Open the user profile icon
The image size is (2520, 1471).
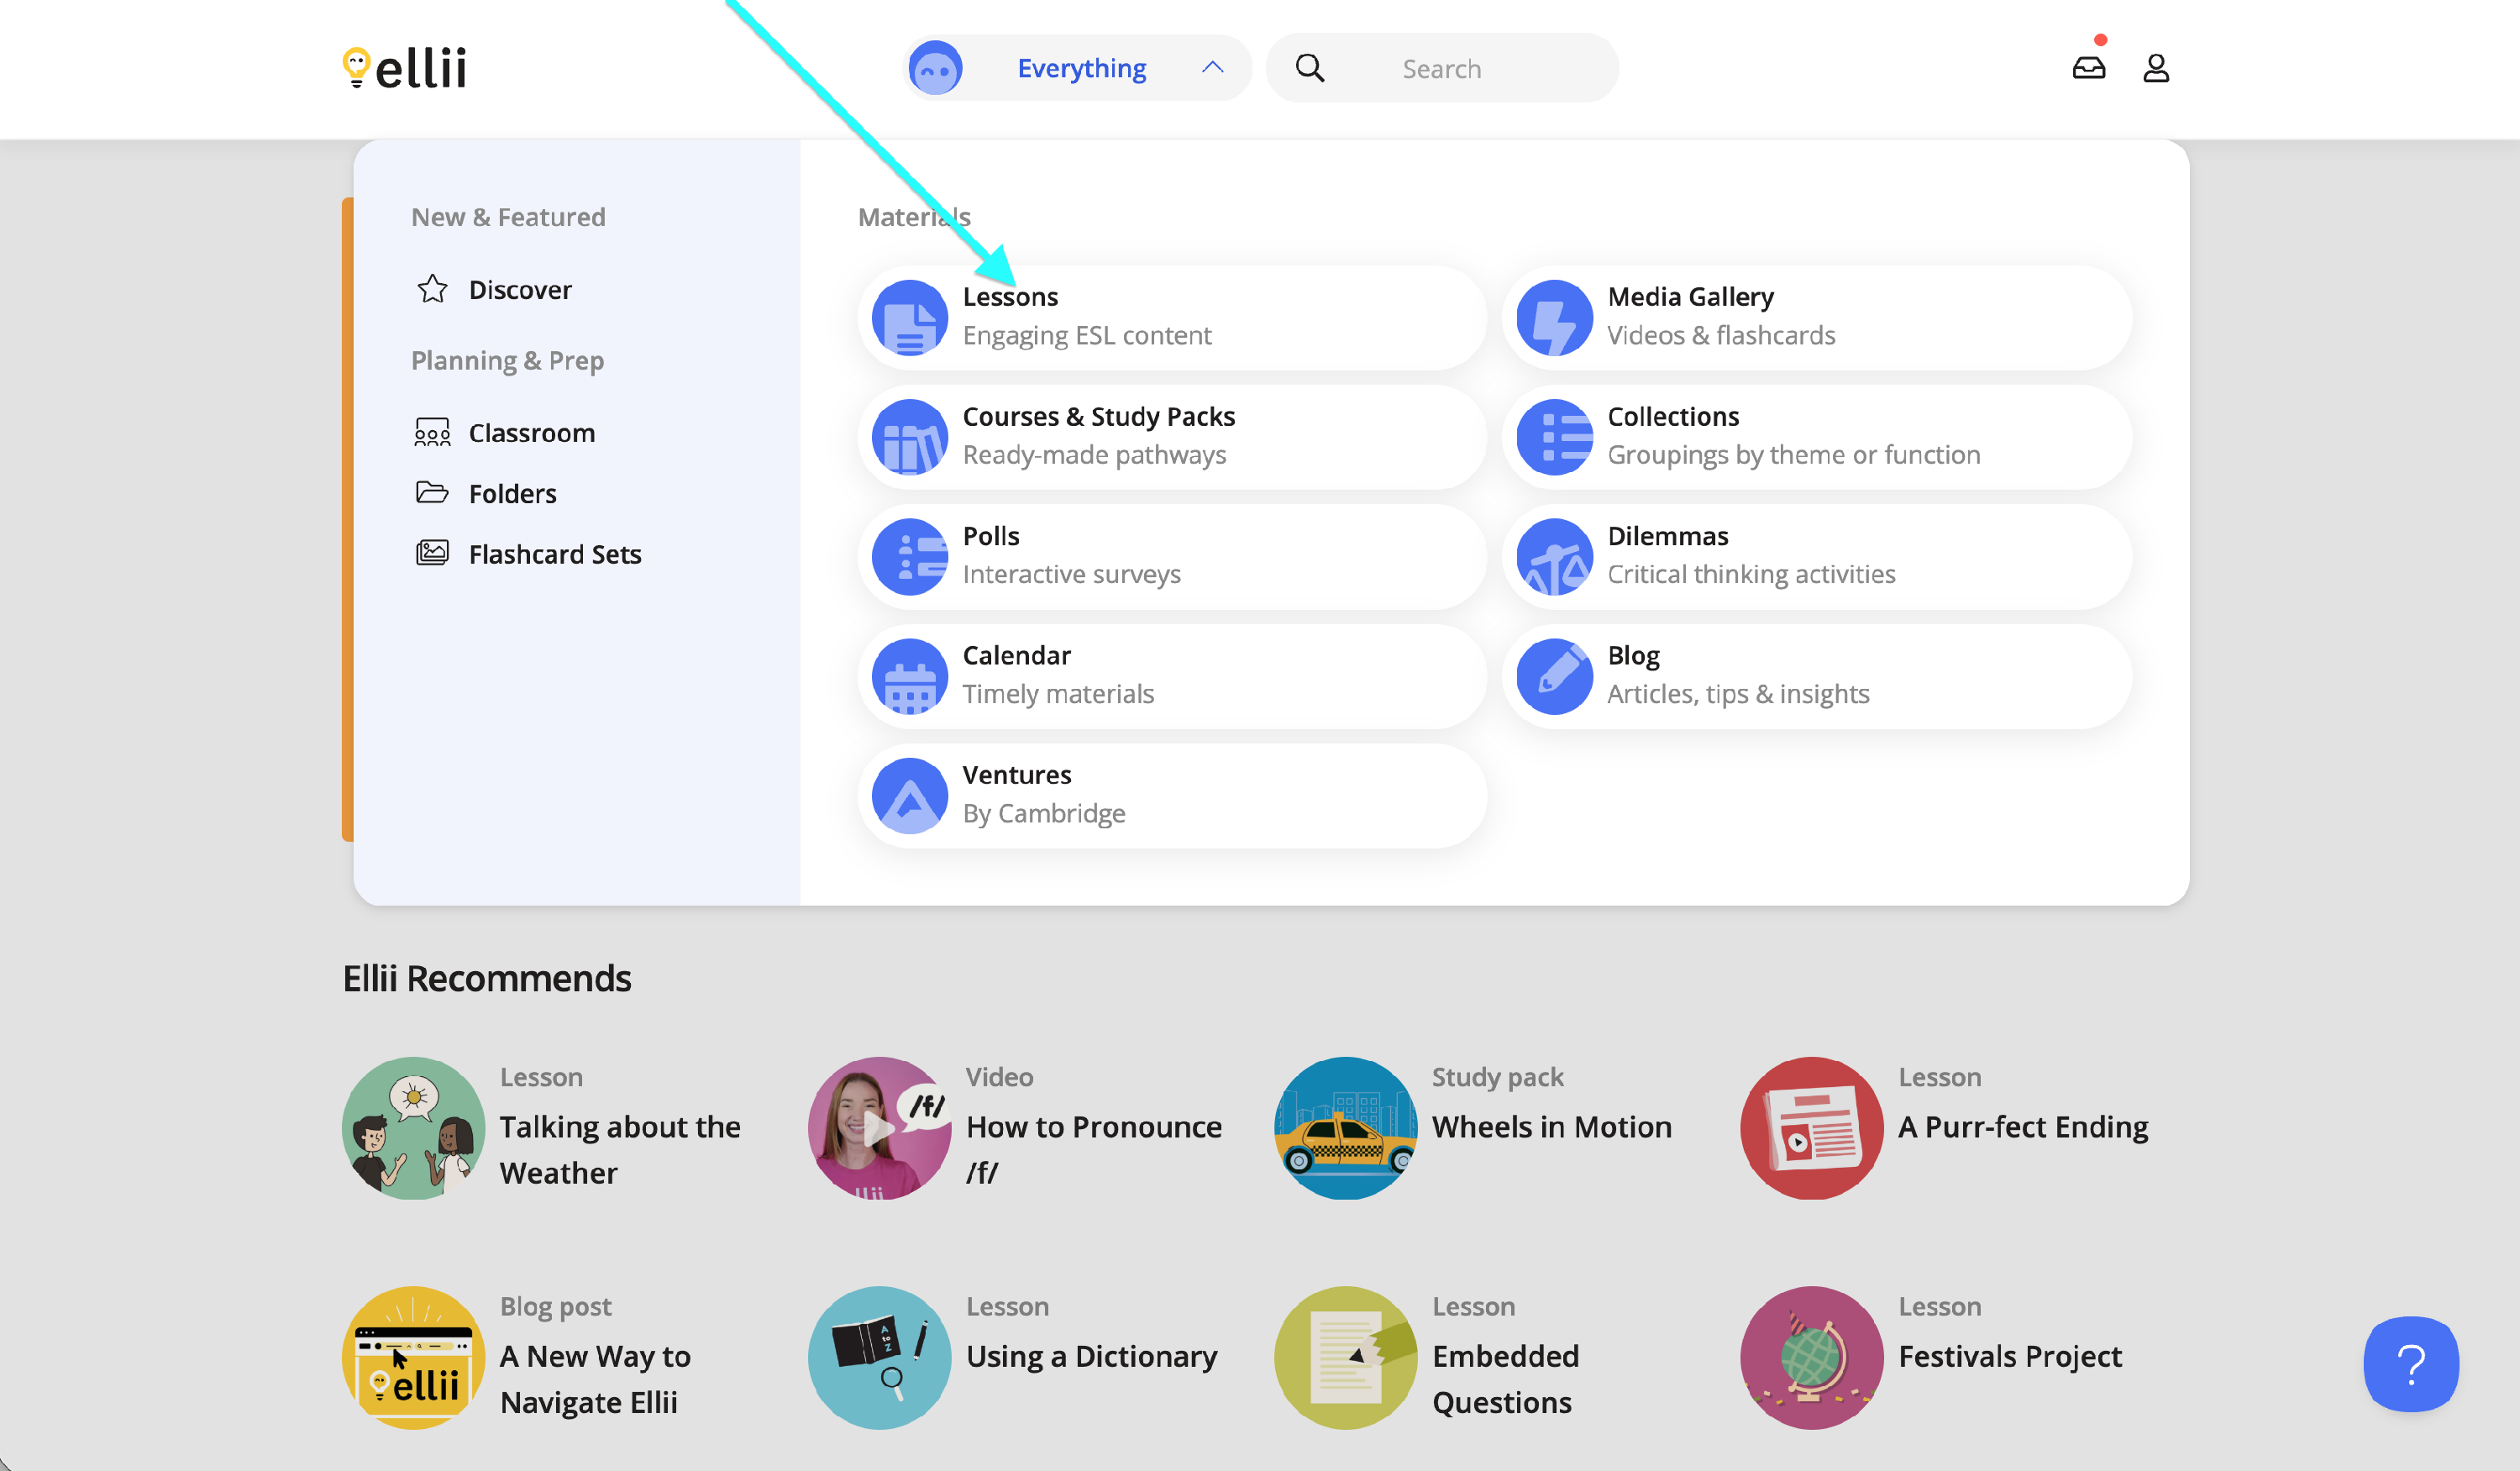[2155, 68]
